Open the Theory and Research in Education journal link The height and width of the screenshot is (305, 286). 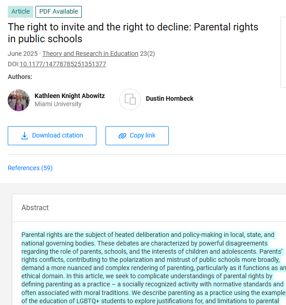[90, 54]
